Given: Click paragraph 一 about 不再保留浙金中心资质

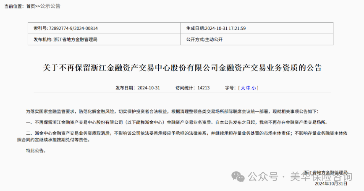Looking at the screenshot, I should click(x=176, y=123).
